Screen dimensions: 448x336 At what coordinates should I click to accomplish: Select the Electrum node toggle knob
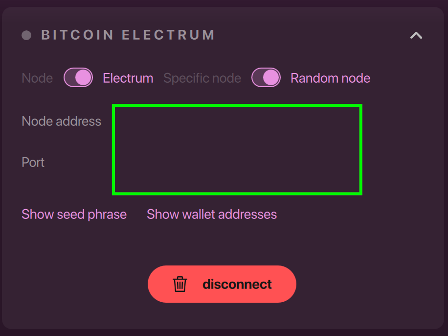tap(83, 77)
